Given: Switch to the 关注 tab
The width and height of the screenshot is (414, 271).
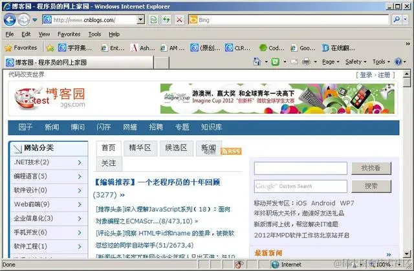Looking at the screenshot, I should [x=109, y=164].
